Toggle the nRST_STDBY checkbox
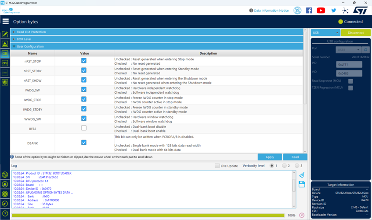This screenshot has height=220, width=372. pos(84,70)
